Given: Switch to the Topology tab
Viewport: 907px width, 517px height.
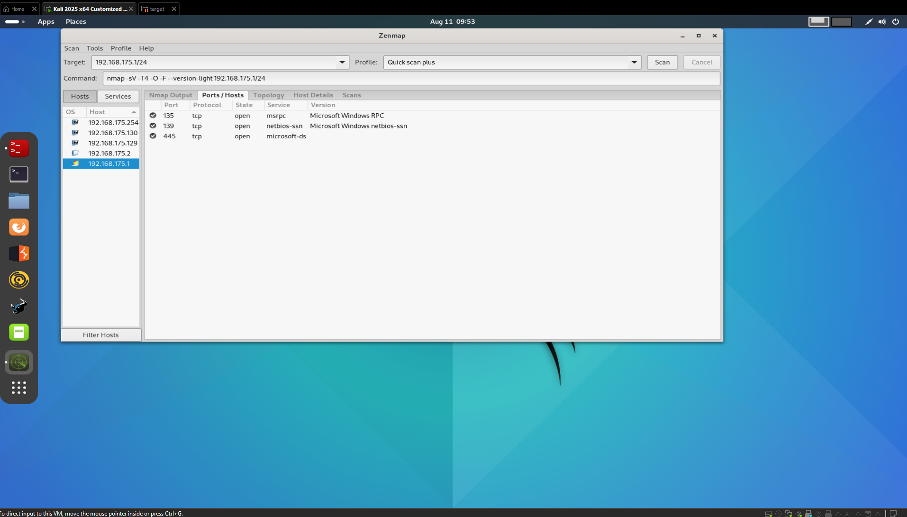Looking at the screenshot, I should (269, 95).
